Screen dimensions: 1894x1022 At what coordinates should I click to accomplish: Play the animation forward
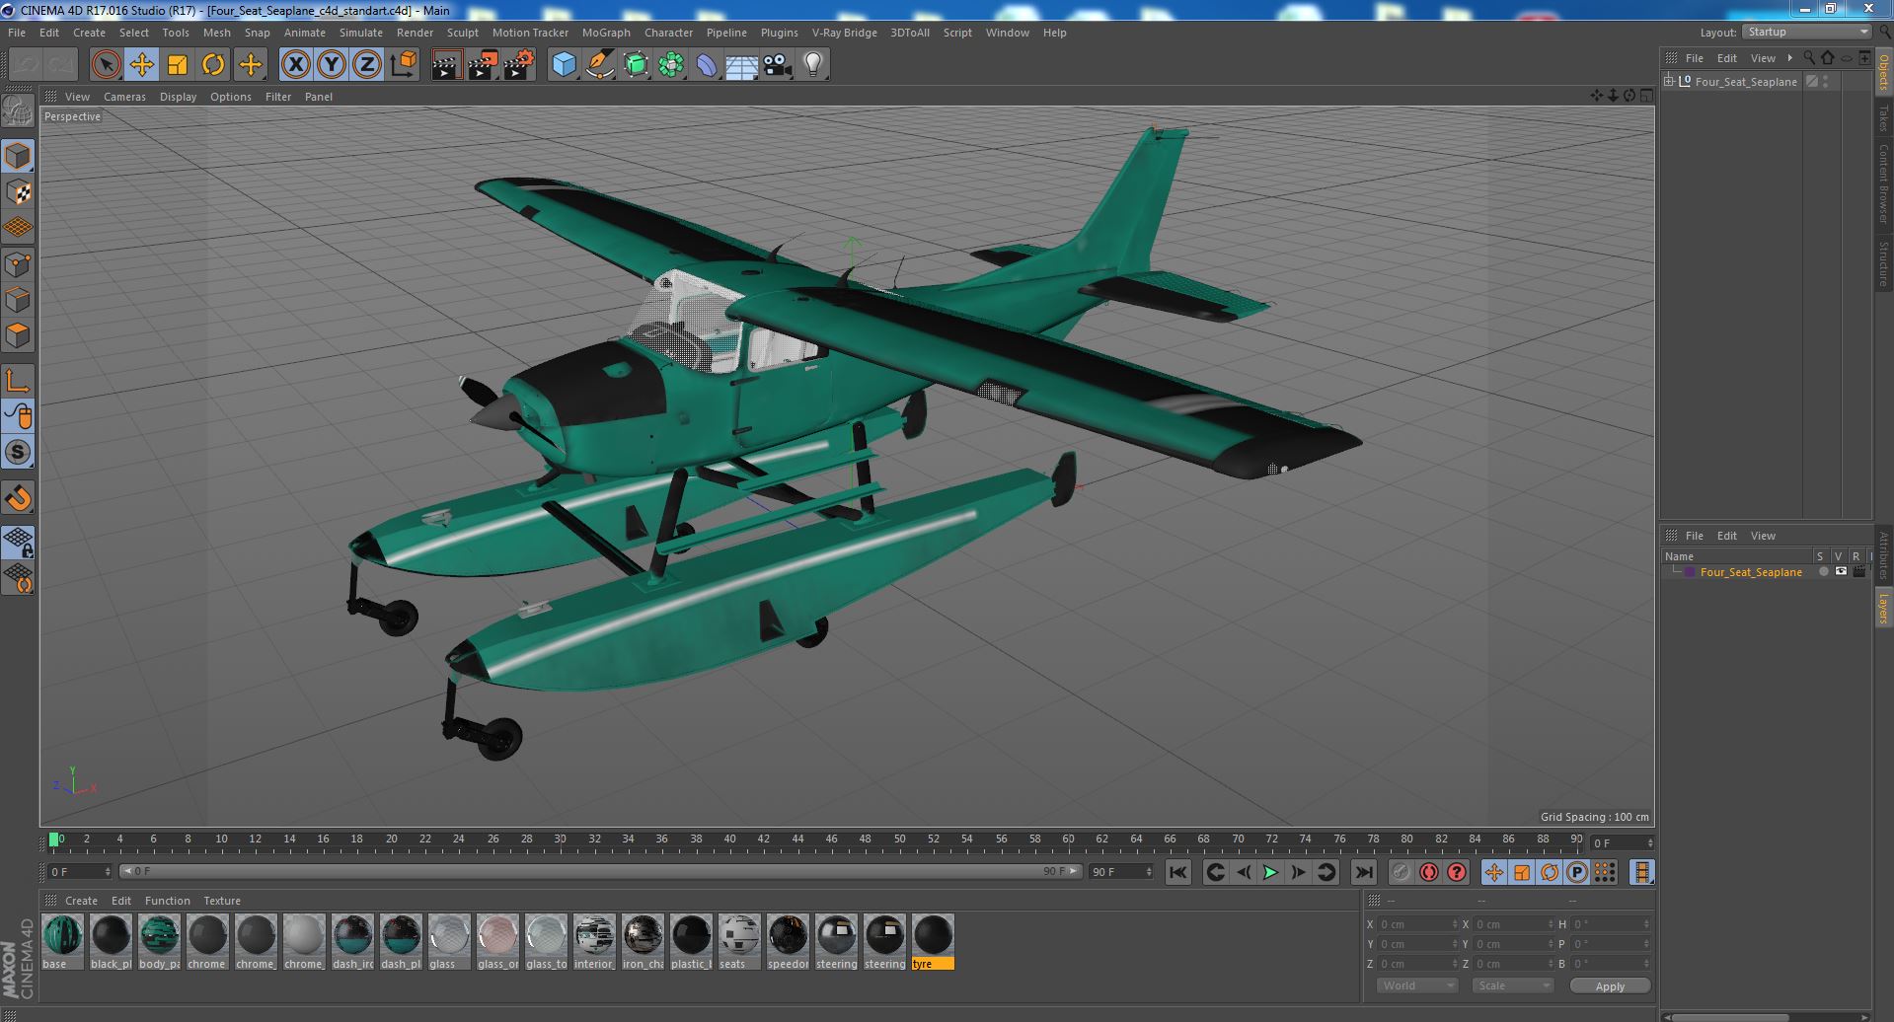(1270, 872)
